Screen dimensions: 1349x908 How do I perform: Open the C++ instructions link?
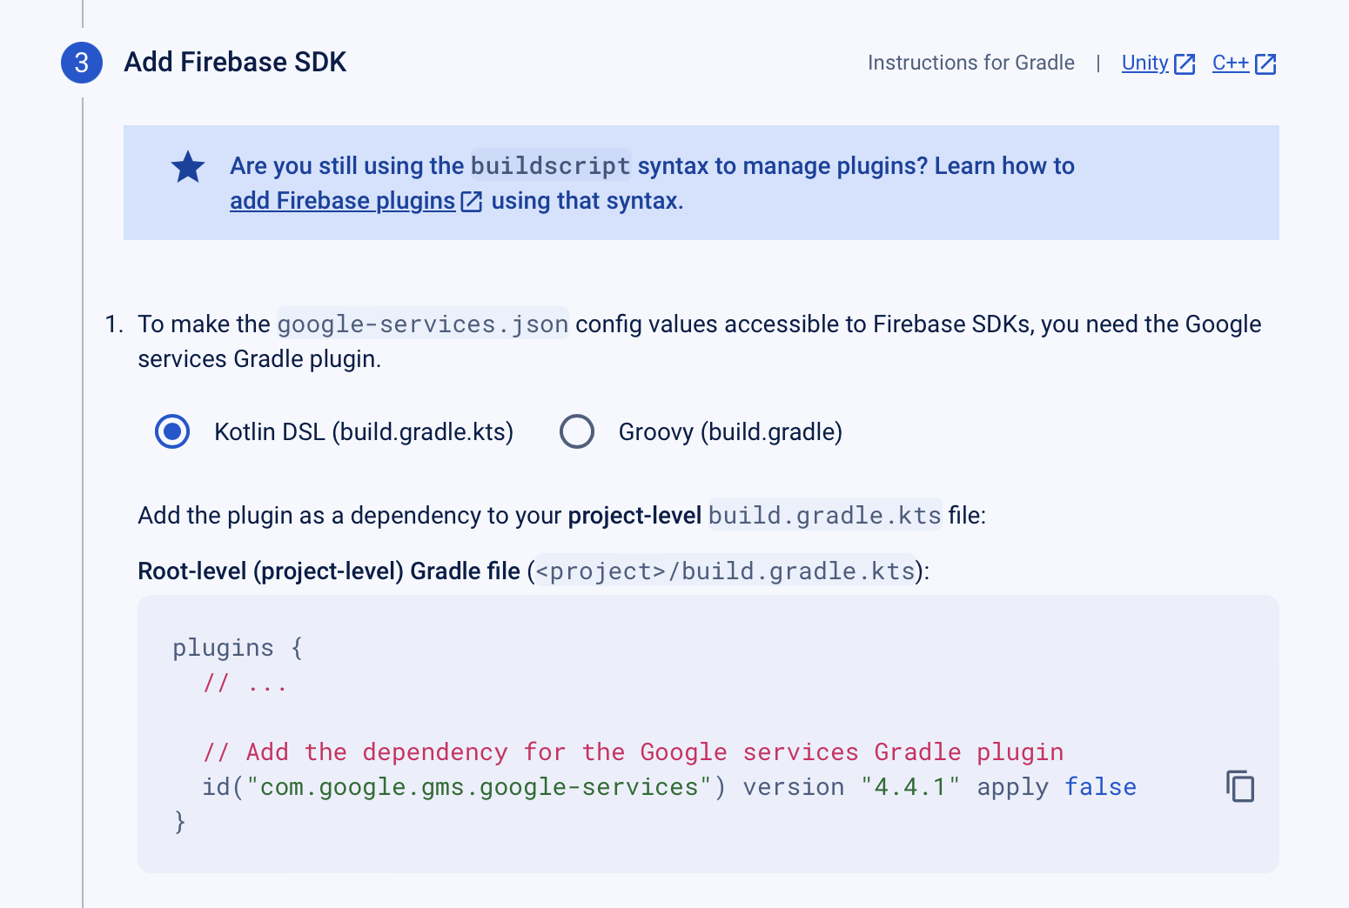coord(1231,63)
